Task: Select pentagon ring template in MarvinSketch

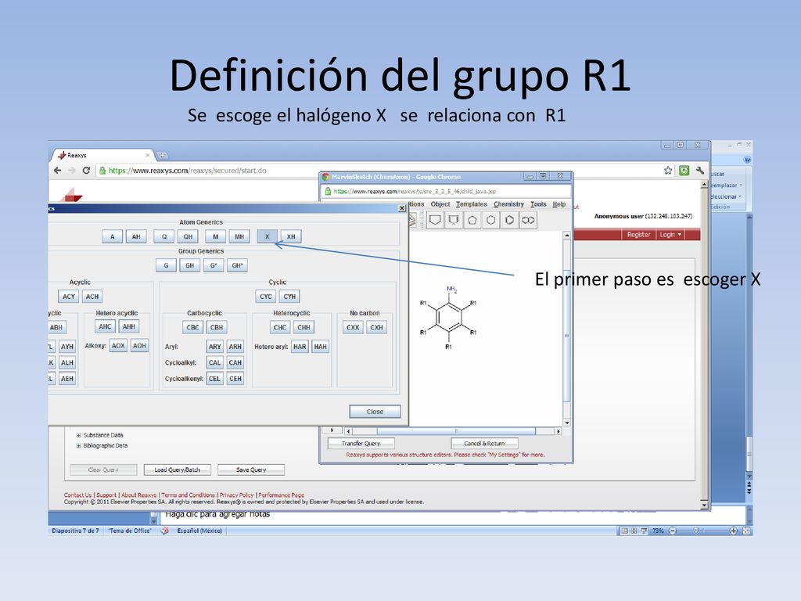Action: point(472,220)
